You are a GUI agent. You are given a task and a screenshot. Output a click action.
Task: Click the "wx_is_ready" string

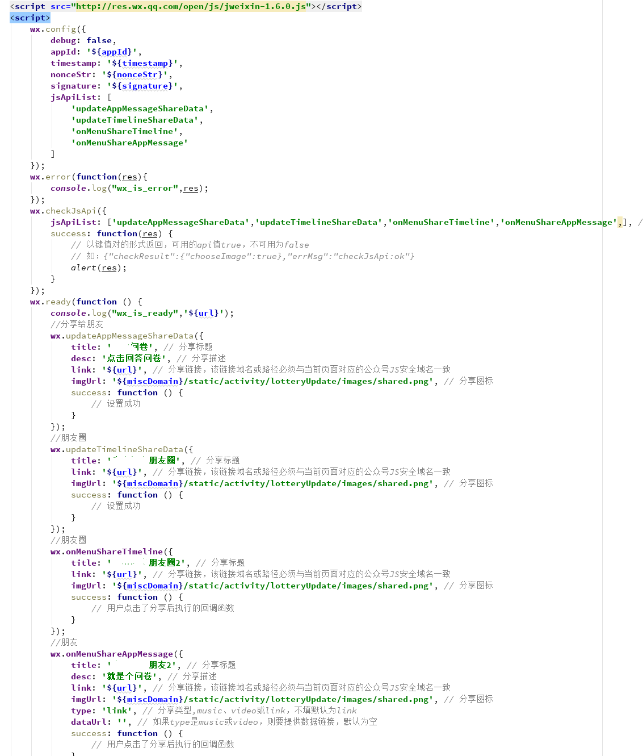[x=145, y=313]
